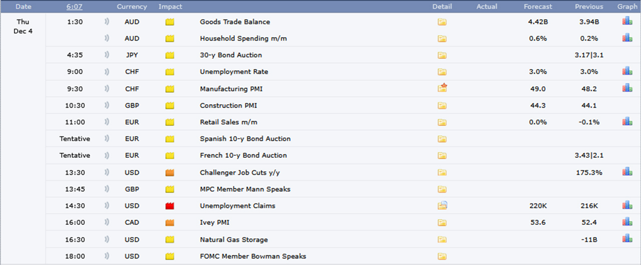Open detail folder for Goods Trade Balance

pyautogui.click(x=442, y=22)
